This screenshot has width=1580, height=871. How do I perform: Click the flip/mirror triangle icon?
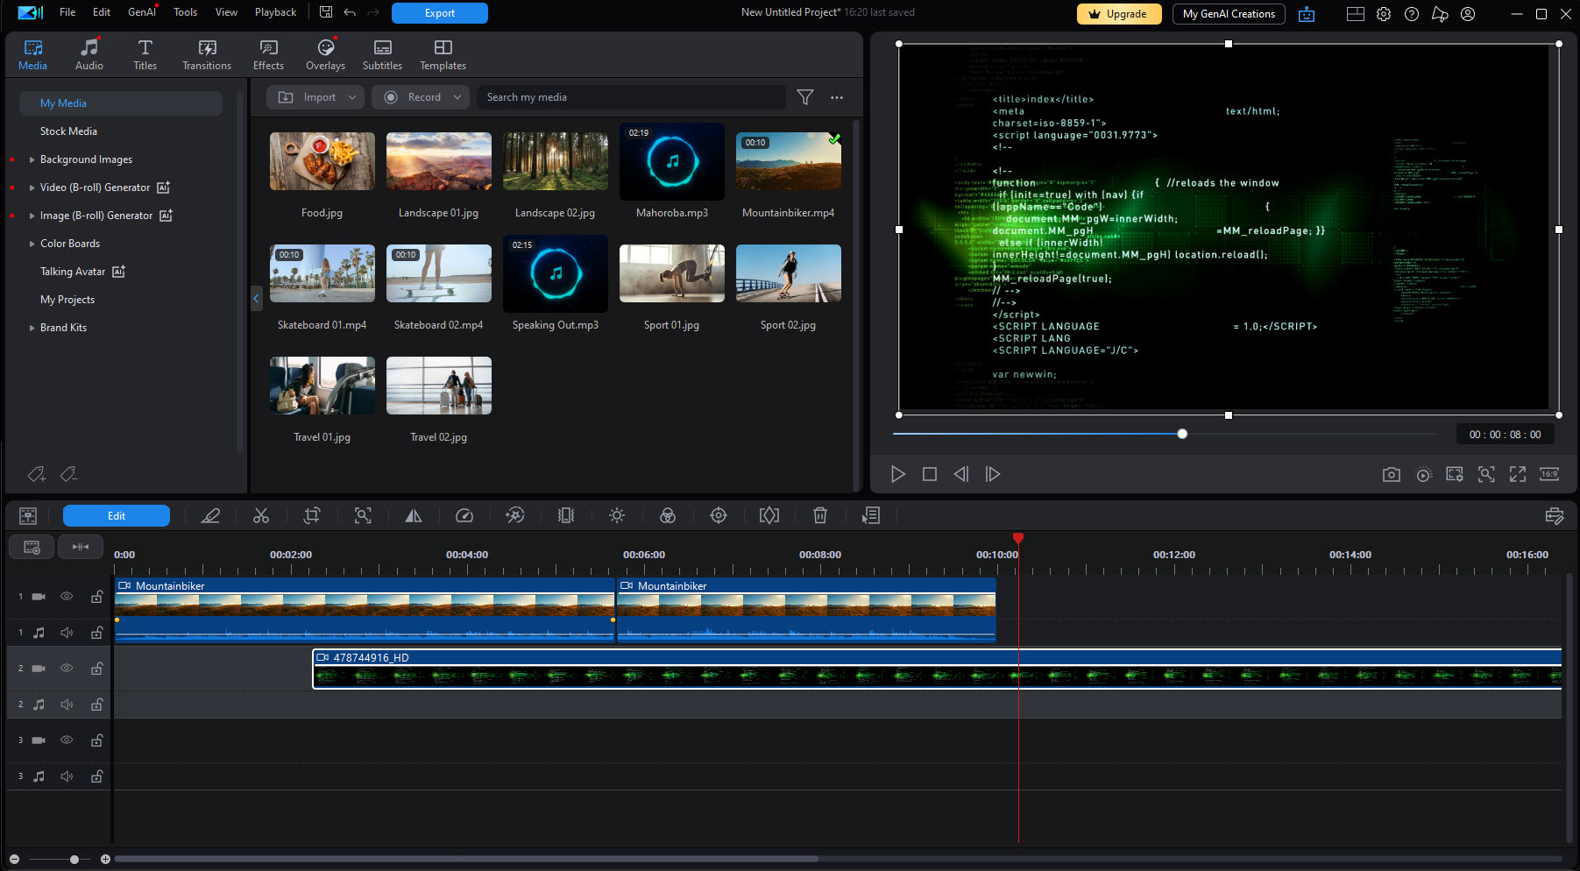point(414,515)
